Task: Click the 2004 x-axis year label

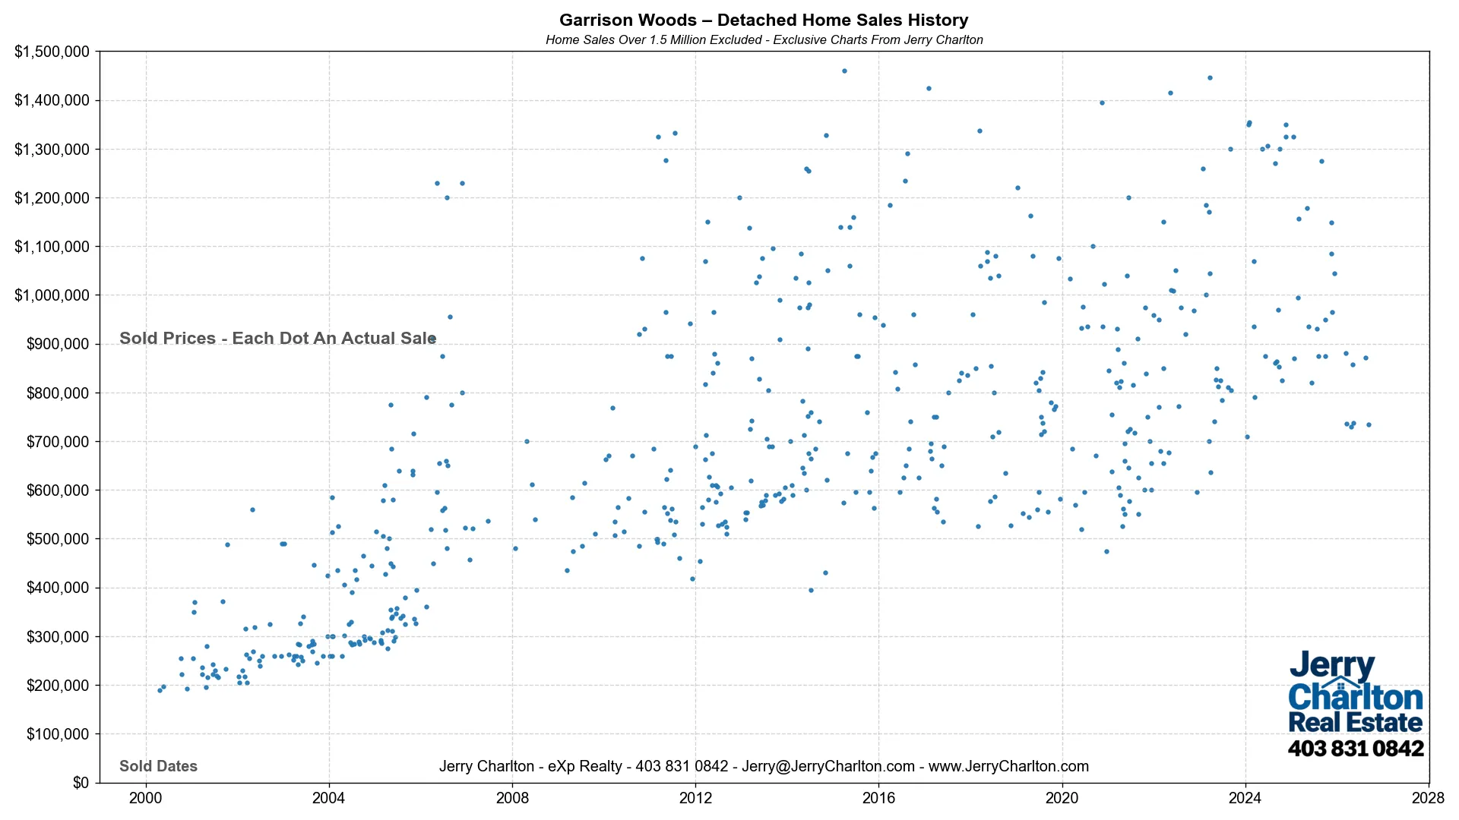Action: click(329, 798)
